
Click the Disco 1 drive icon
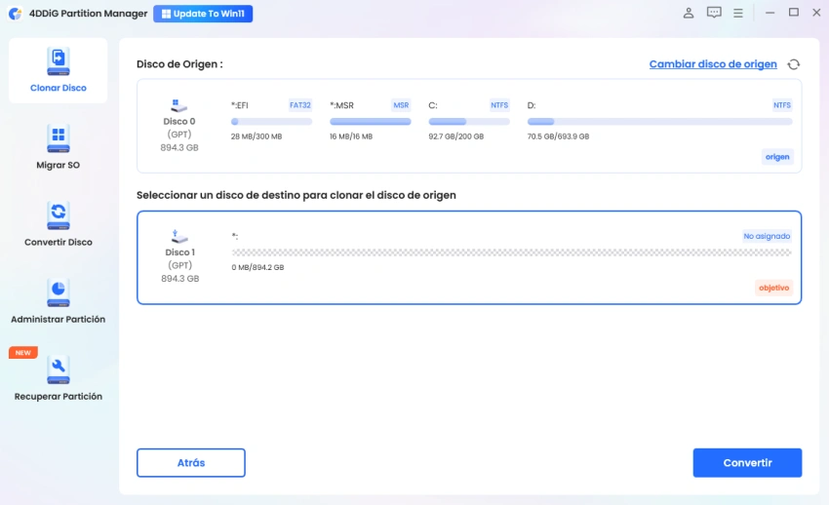point(179,236)
